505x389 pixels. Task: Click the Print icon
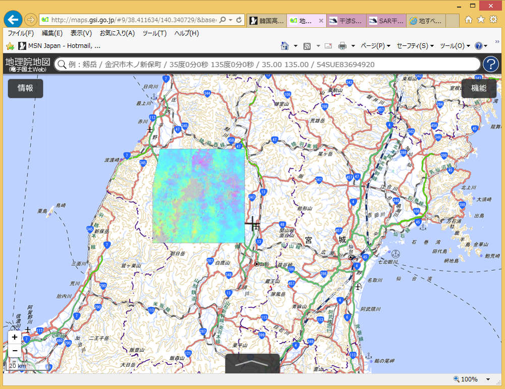[343, 46]
